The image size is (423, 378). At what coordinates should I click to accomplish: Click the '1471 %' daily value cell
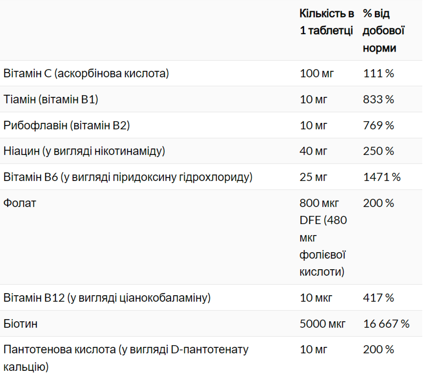click(382, 177)
